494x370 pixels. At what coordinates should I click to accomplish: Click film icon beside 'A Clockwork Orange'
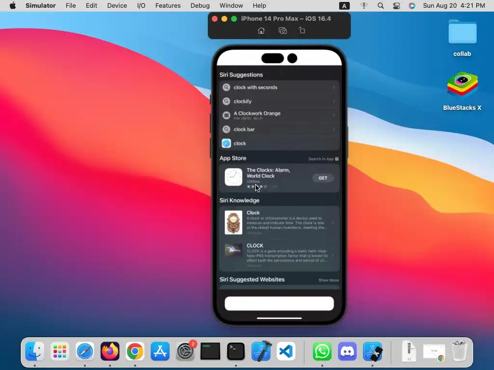(226, 115)
